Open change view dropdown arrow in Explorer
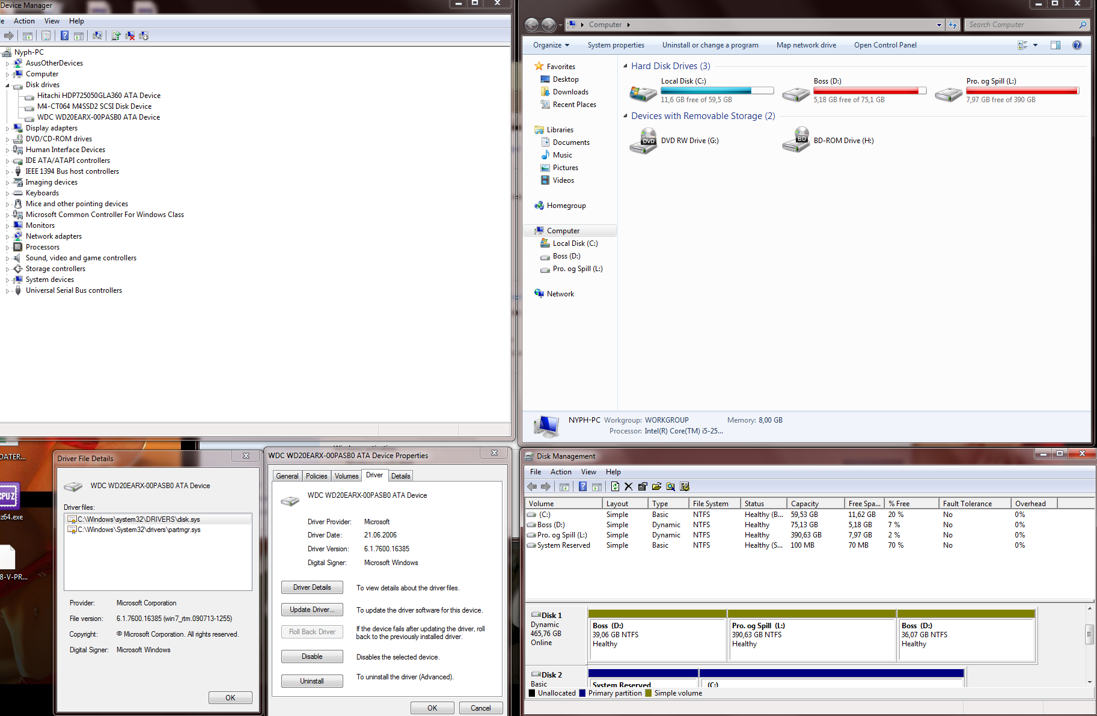1097x716 pixels. (x=1035, y=45)
